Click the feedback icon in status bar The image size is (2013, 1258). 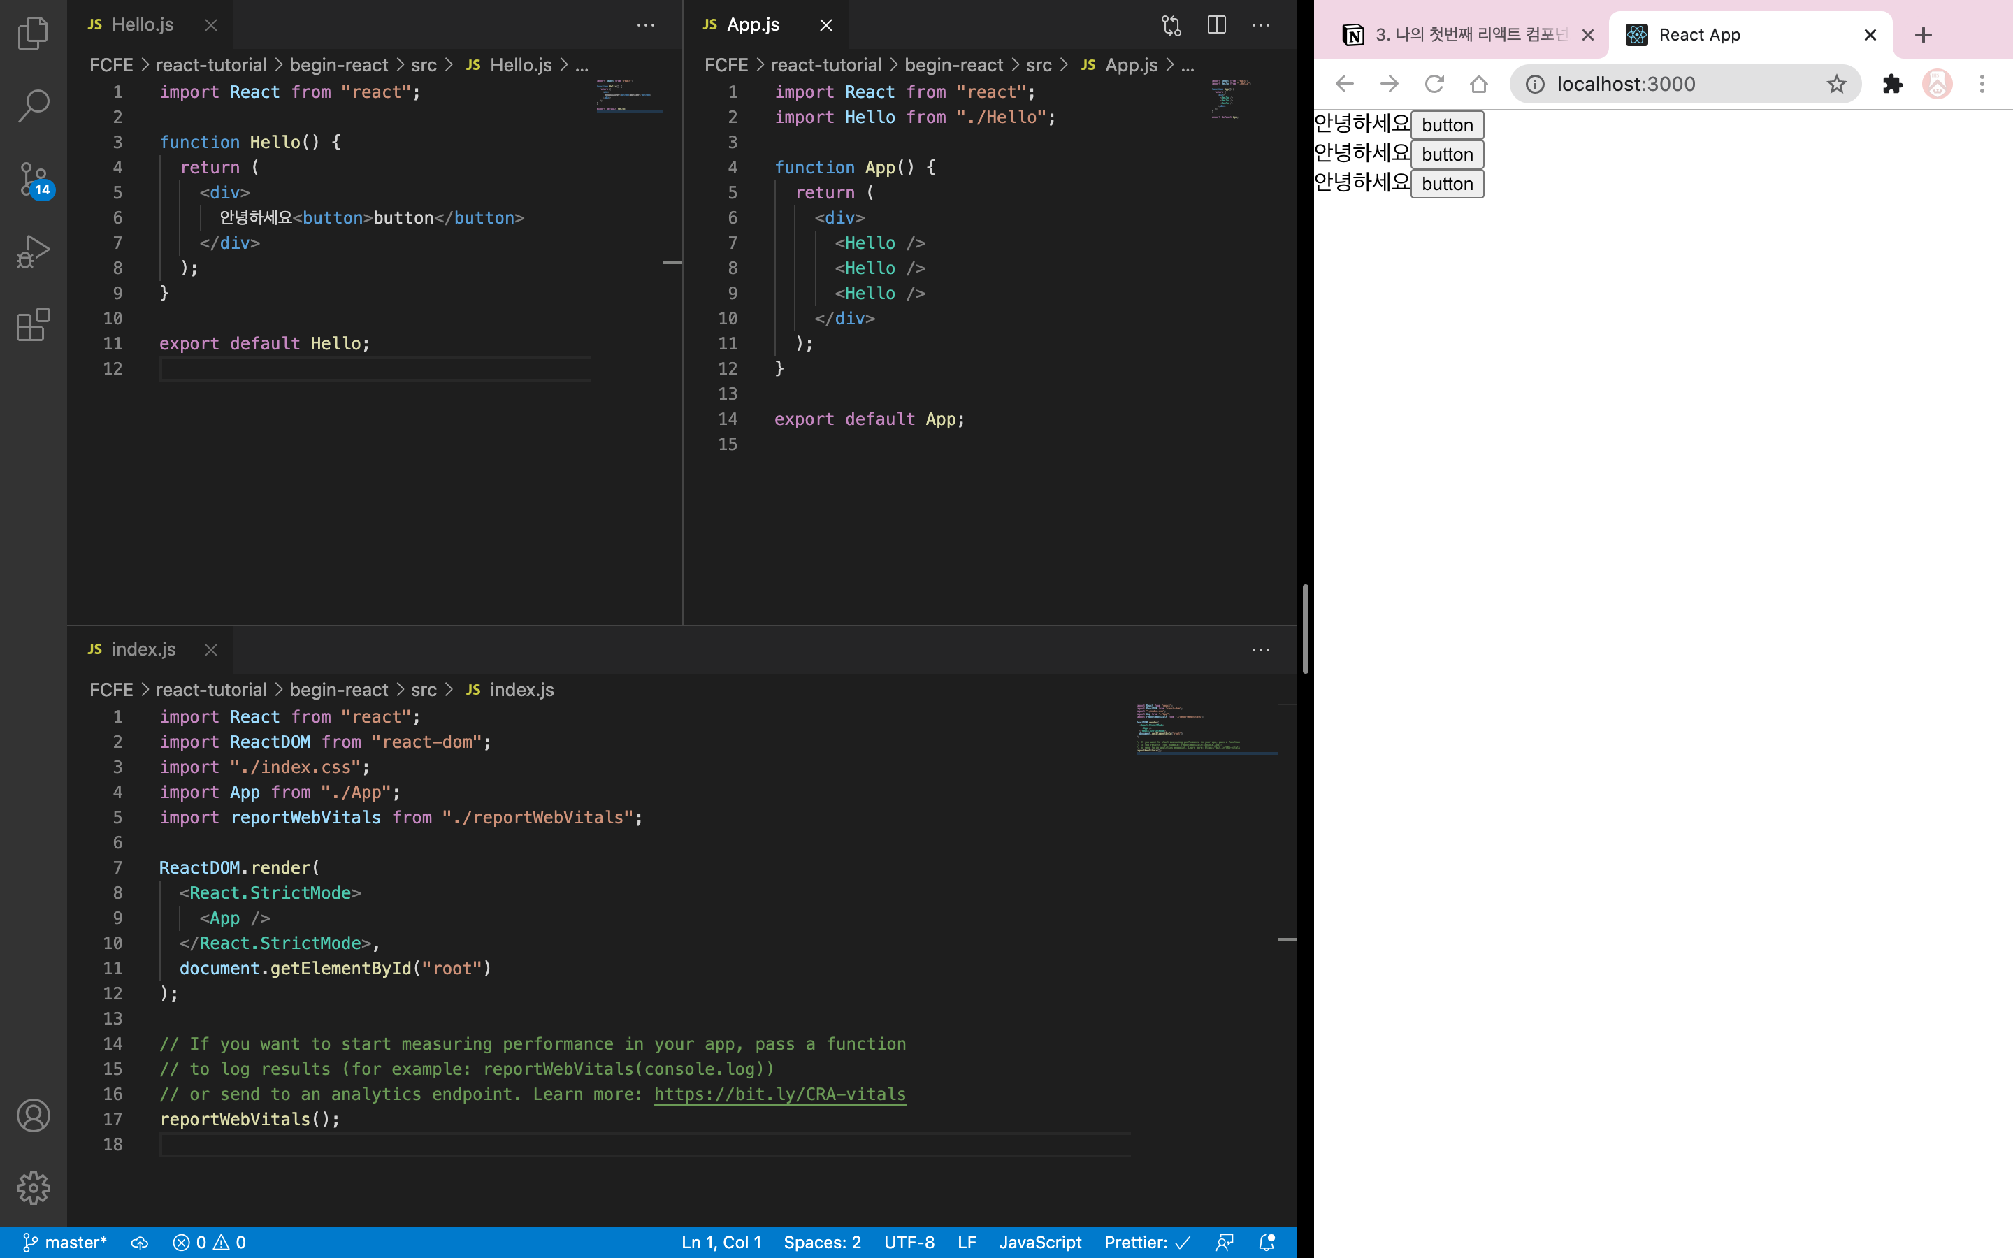[1225, 1242]
